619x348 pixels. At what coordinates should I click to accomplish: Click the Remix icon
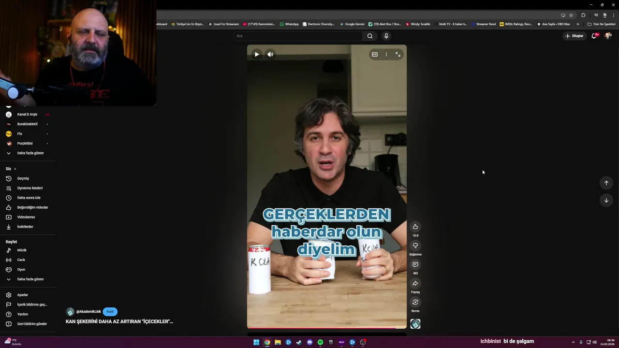(x=415, y=302)
